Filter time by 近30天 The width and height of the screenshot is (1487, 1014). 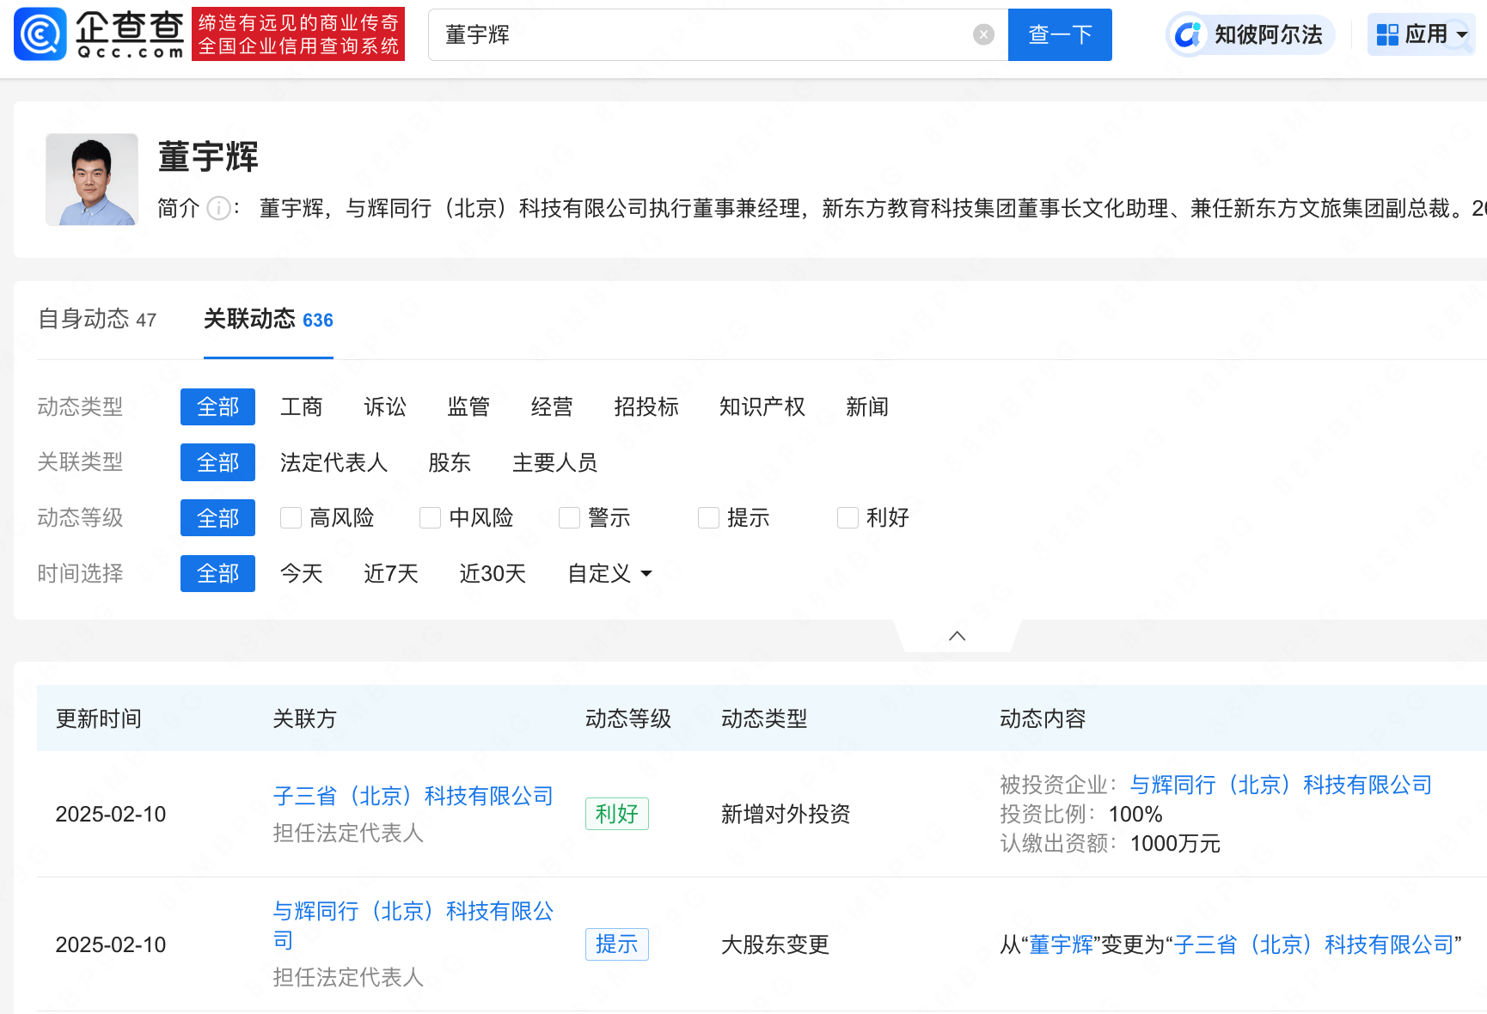492,573
